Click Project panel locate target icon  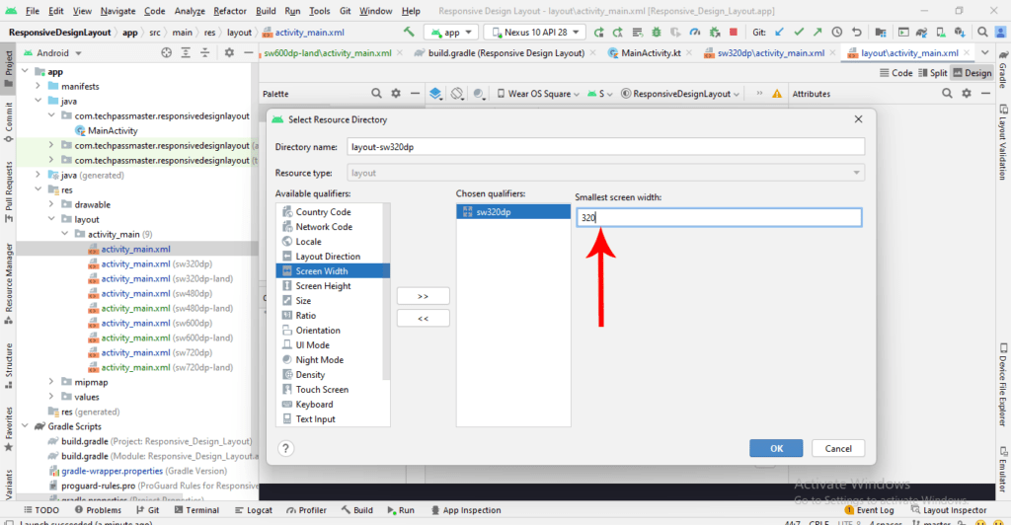(166, 53)
